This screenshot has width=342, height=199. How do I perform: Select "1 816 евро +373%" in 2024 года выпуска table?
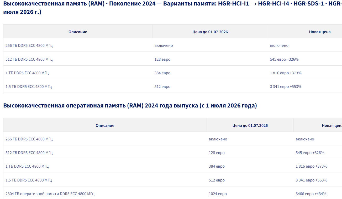312,166
